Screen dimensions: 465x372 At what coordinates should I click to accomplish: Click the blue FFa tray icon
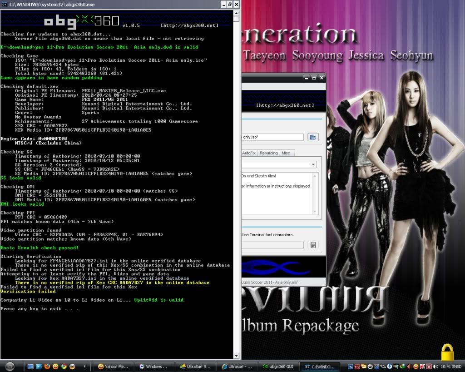pos(351,367)
